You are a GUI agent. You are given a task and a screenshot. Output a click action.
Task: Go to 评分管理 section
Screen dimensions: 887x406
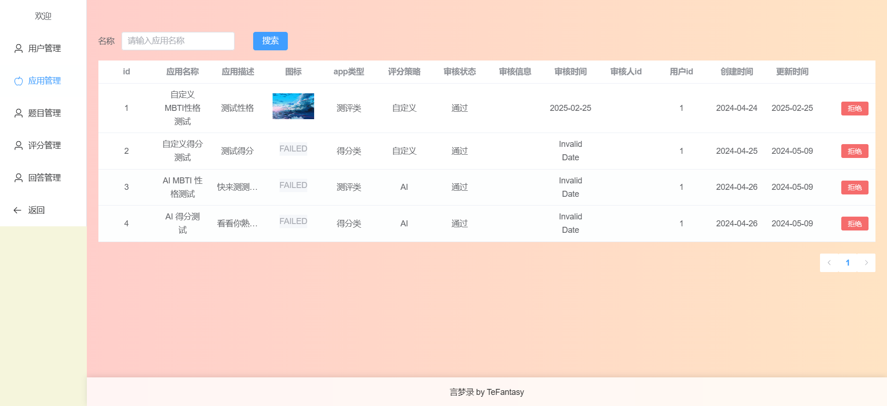[43, 145]
